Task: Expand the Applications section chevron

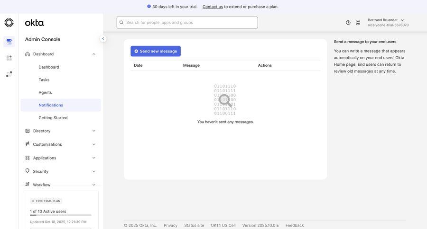Action: point(93,158)
